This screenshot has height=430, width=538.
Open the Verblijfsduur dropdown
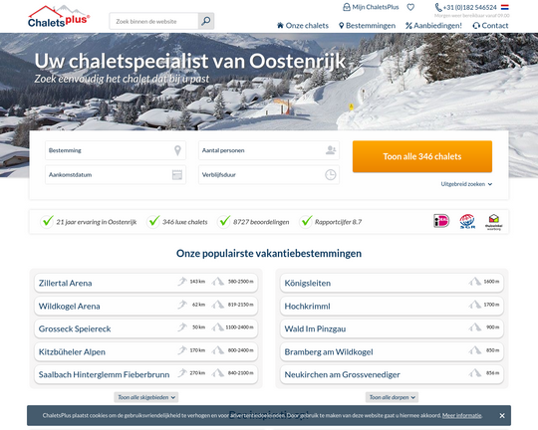click(269, 174)
